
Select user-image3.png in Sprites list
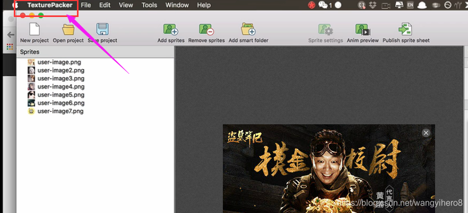[x=61, y=79]
